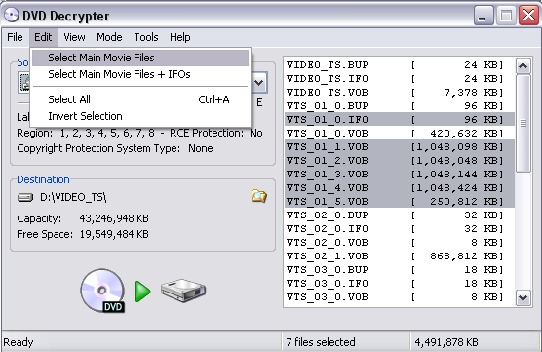Open the Tools menu
The height and width of the screenshot is (352, 542).
(x=146, y=37)
